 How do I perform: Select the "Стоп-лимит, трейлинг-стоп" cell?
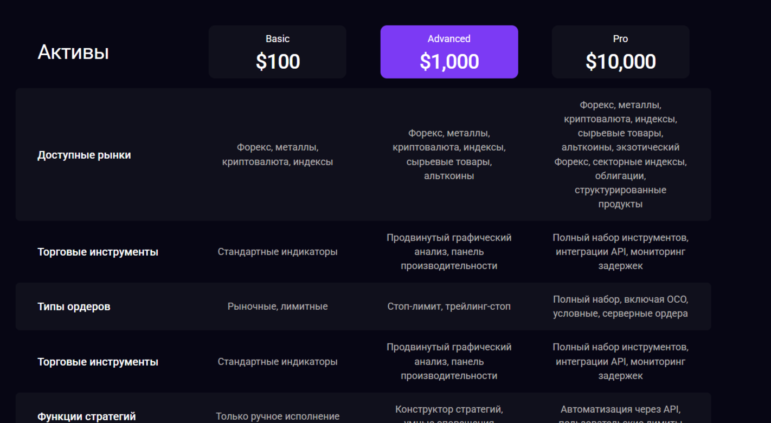point(449,307)
